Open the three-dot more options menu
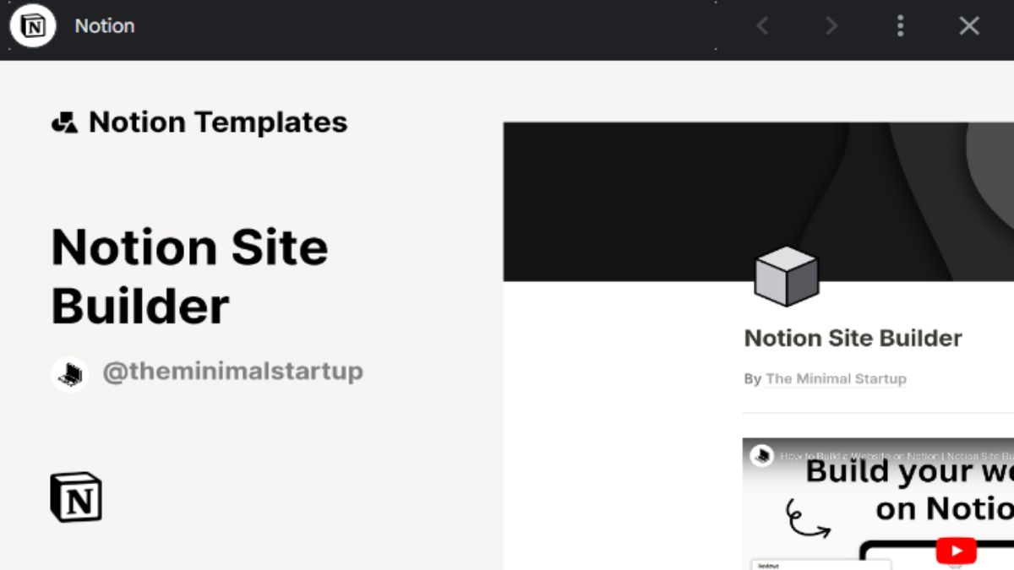Image resolution: width=1014 pixels, height=570 pixels. pos(900,26)
